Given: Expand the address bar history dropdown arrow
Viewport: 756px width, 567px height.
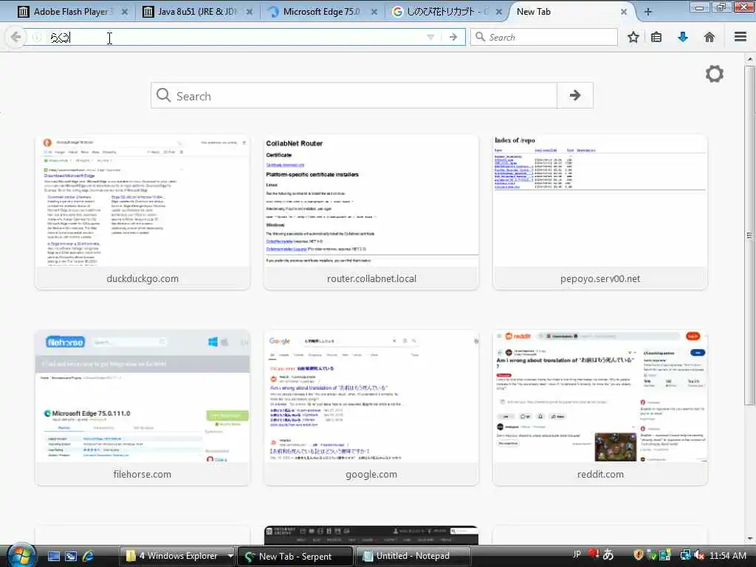Looking at the screenshot, I should 430,37.
